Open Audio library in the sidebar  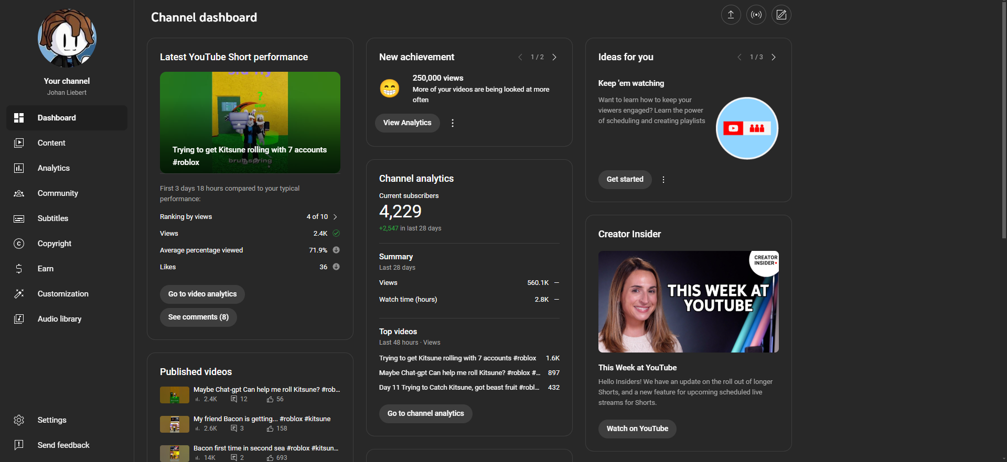(x=67, y=319)
